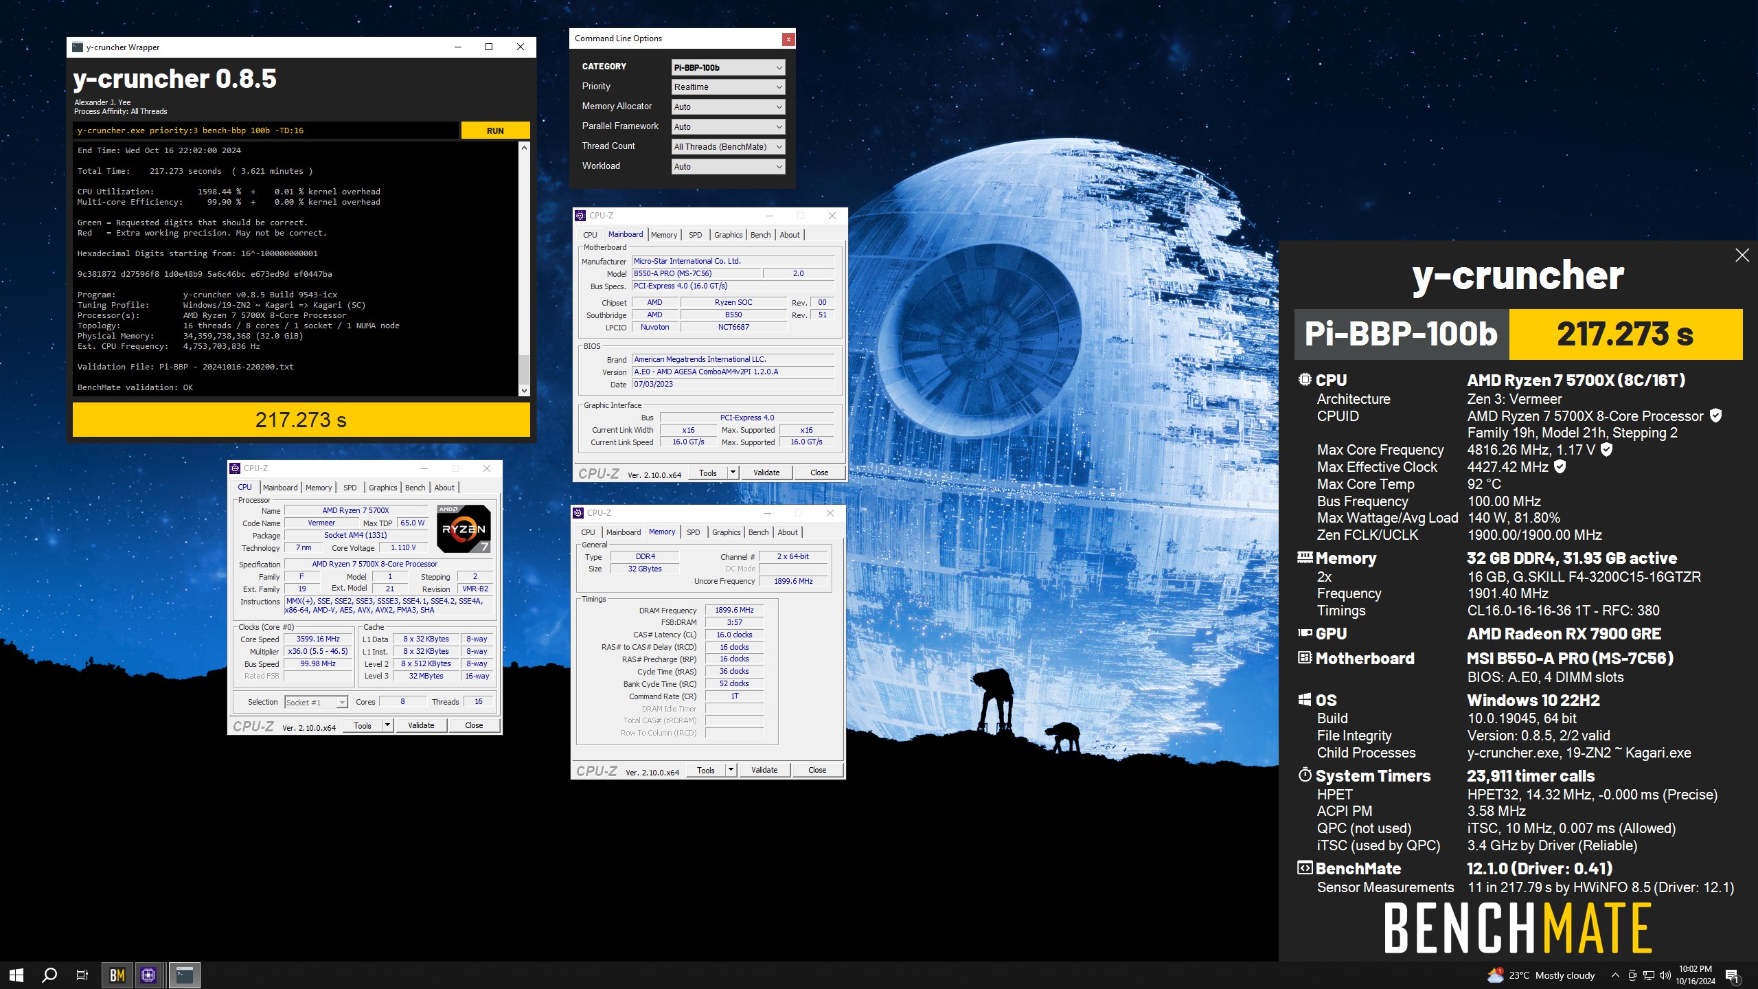The width and height of the screenshot is (1758, 989).
Task: Open SPD tab in Mainboard CPU-Z window
Action: click(x=695, y=235)
